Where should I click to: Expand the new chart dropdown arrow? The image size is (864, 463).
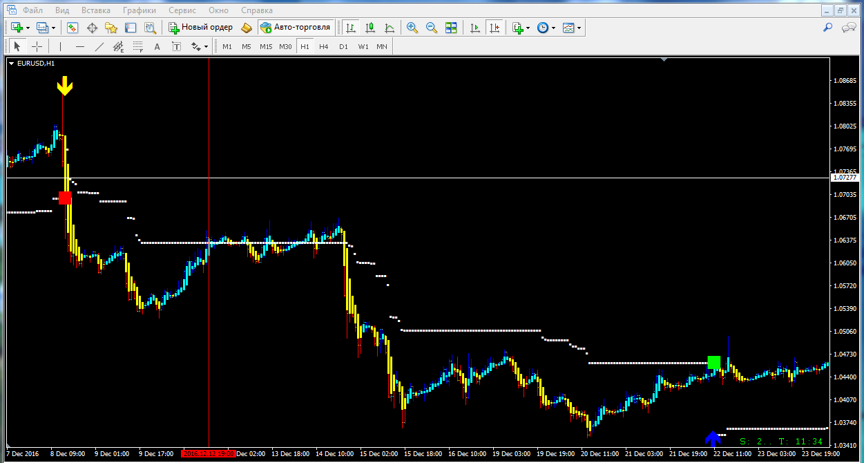pyautogui.click(x=28, y=28)
